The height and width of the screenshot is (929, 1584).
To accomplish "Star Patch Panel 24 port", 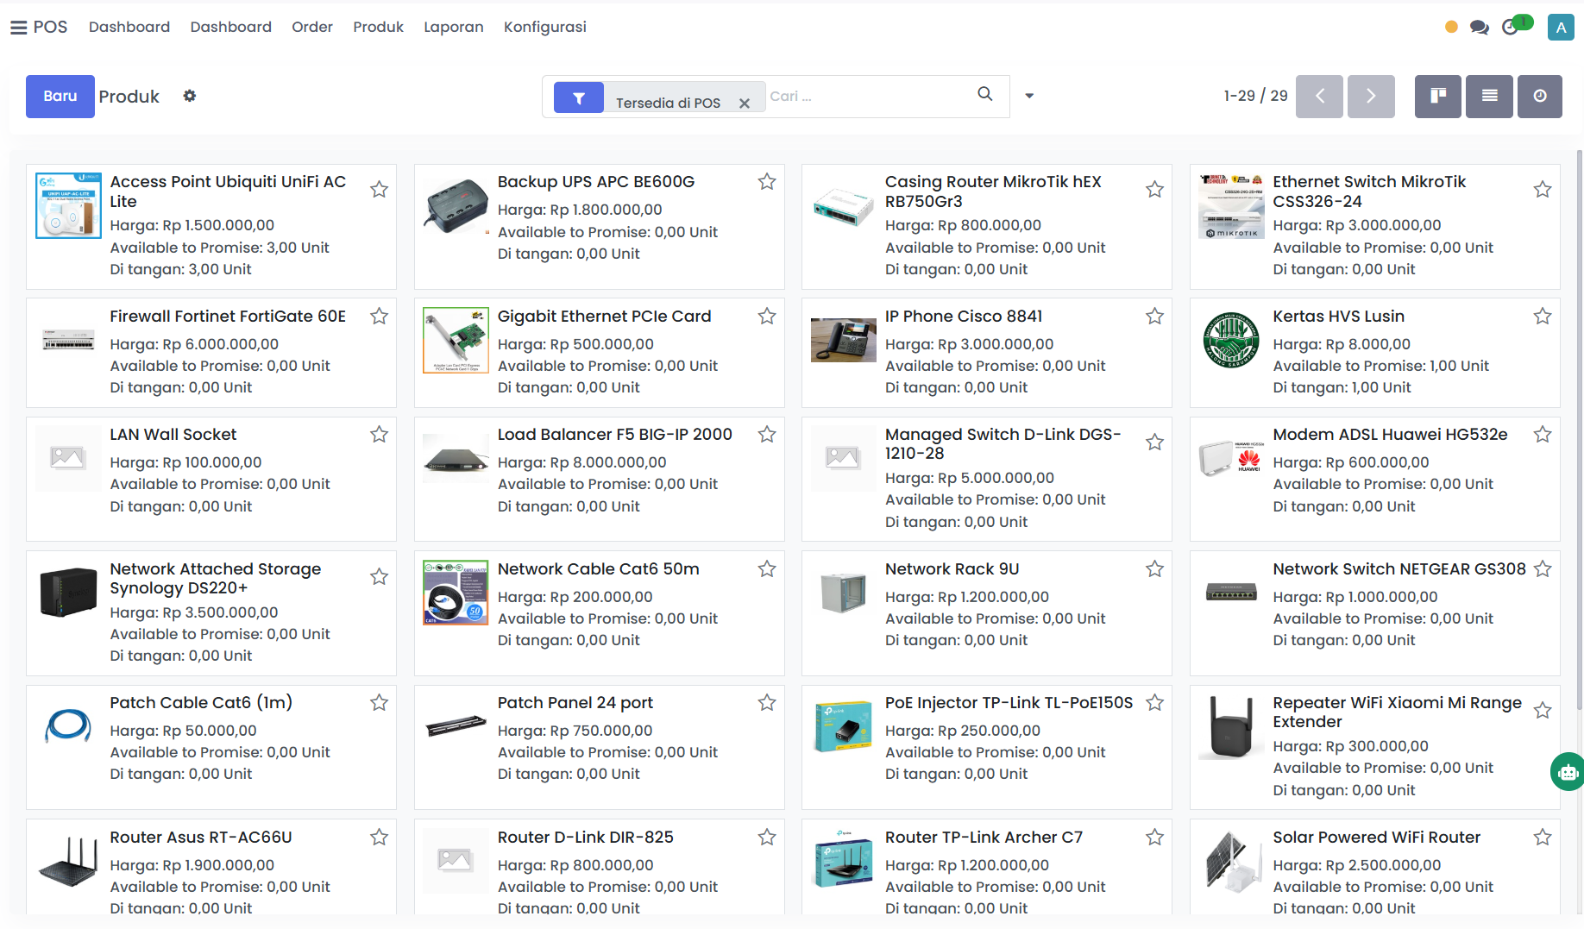I will pos(767,703).
